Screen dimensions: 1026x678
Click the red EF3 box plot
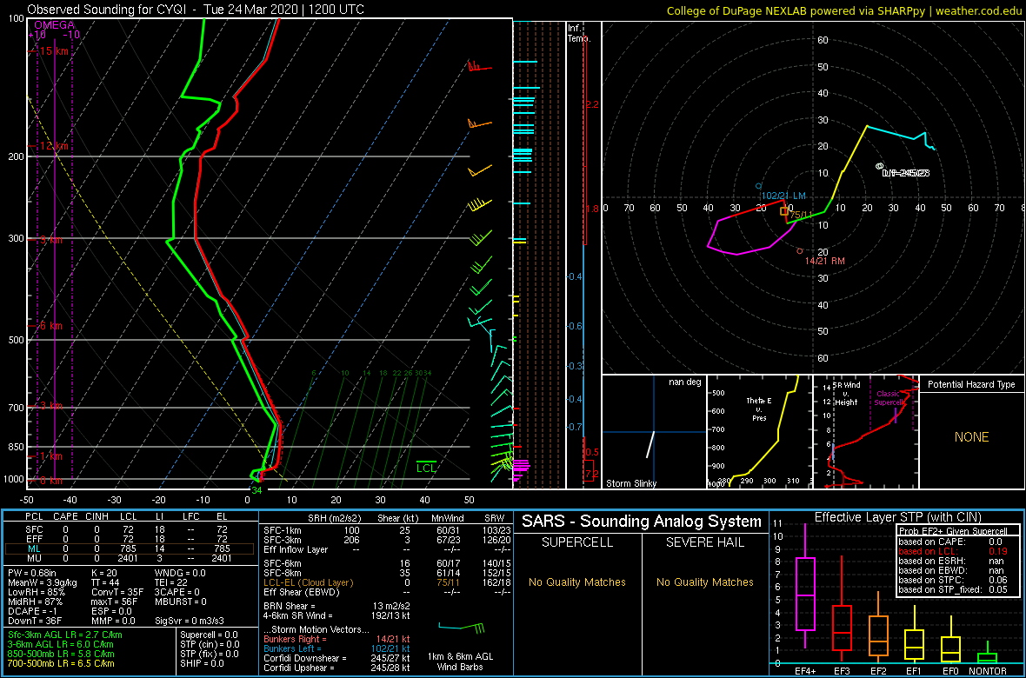(x=843, y=627)
